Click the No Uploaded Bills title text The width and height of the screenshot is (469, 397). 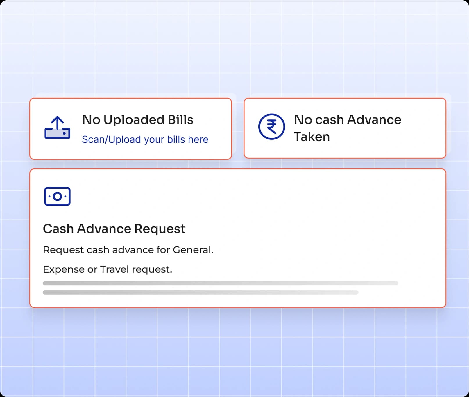138,120
